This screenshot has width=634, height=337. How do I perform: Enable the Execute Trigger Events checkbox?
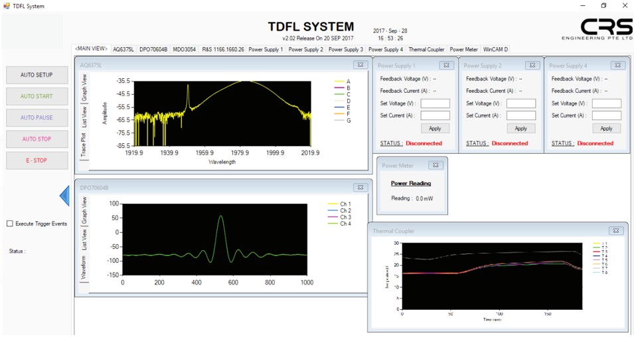pyautogui.click(x=10, y=224)
